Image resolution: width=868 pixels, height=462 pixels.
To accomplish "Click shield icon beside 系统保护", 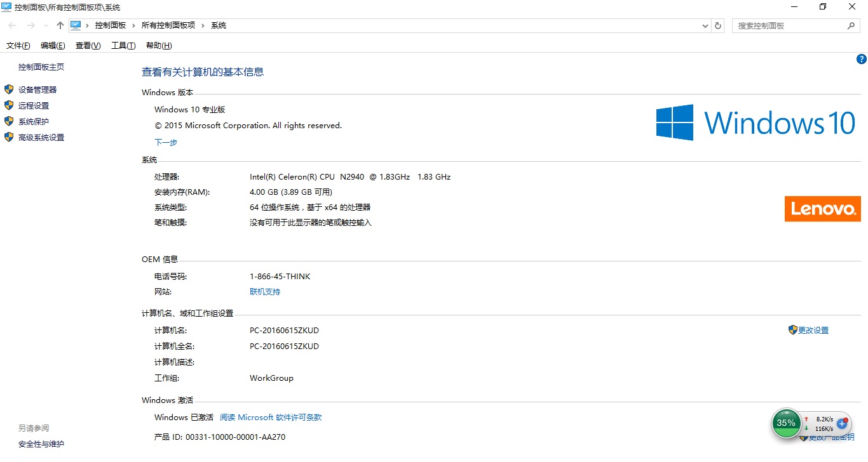I will coord(9,121).
